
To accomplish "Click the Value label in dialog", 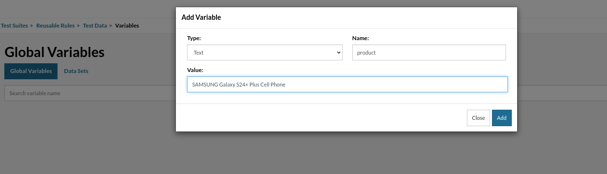I will [195, 70].
